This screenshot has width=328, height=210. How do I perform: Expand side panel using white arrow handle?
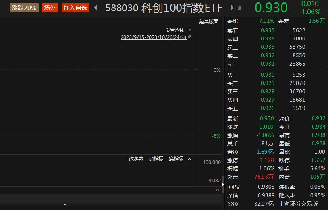point(223,185)
